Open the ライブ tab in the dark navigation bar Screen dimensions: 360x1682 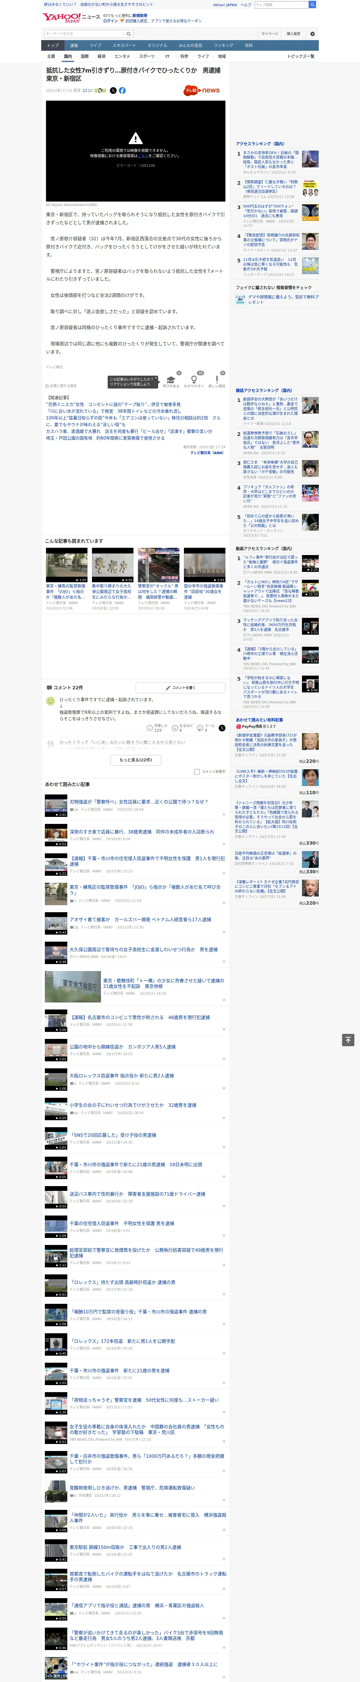(95, 46)
